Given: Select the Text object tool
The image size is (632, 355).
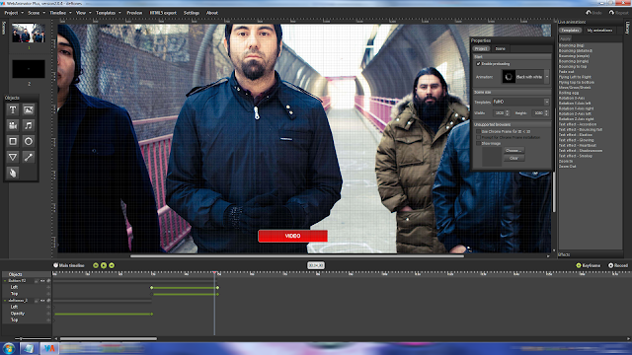Looking at the screenshot, I should tap(13, 109).
